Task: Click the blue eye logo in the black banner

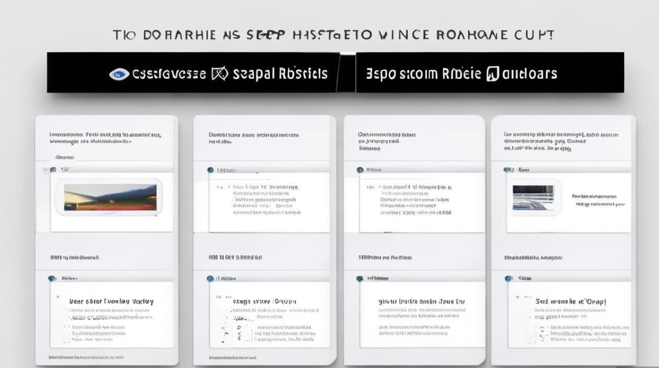Action: coord(119,74)
